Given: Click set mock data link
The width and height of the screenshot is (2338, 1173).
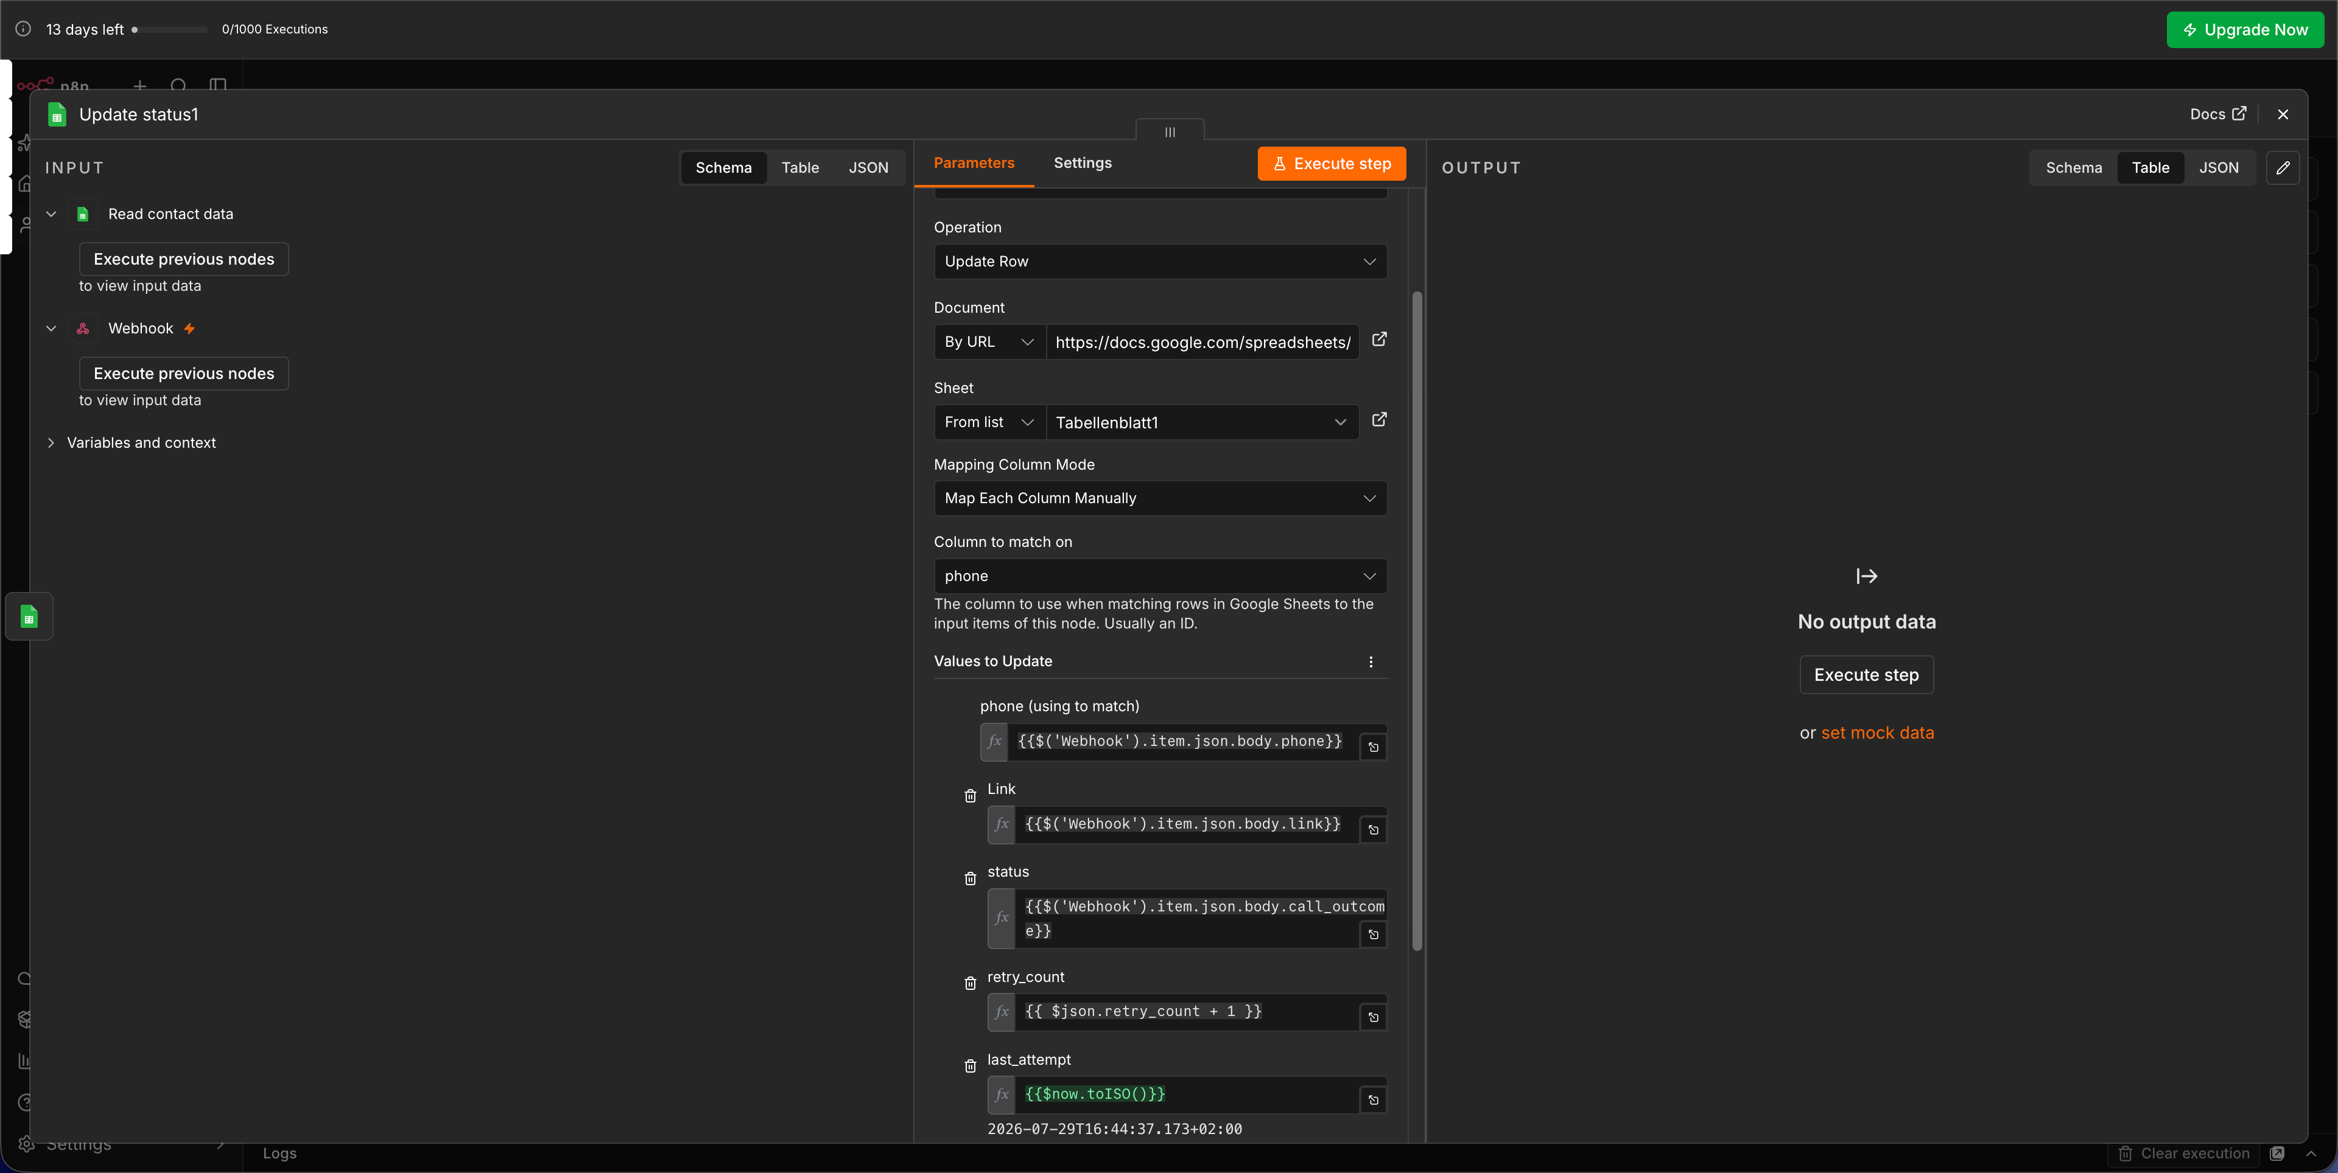Looking at the screenshot, I should click(x=1877, y=733).
